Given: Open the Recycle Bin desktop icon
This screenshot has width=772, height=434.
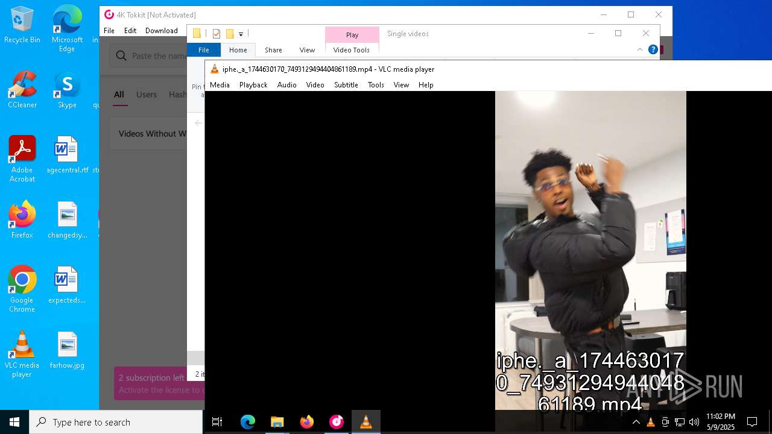Looking at the screenshot, I should click(22, 25).
